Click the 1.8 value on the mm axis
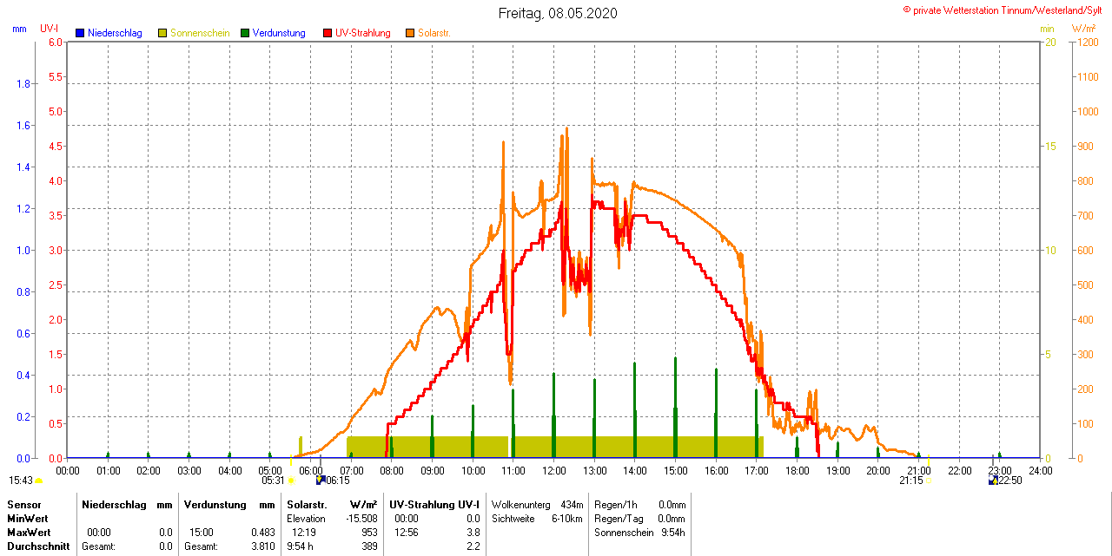Image resolution: width=1112 pixels, height=556 pixels. point(23,83)
